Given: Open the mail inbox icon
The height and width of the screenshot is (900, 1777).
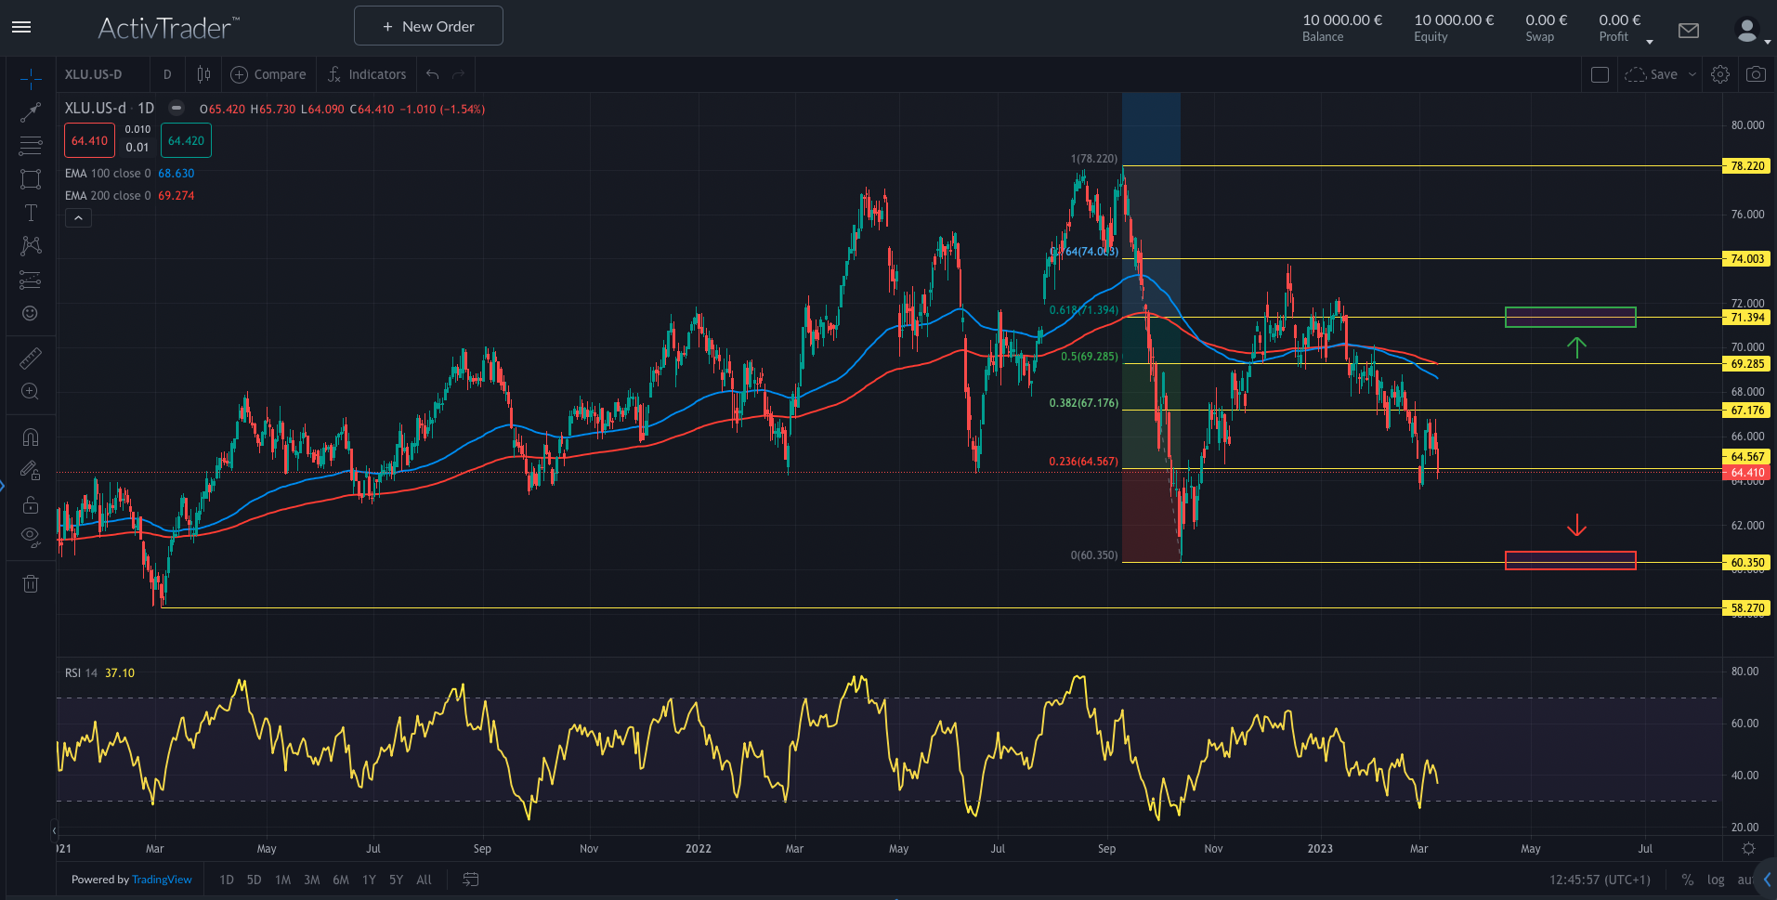Looking at the screenshot, I should pyautogui.click(x=1689, y=31).
